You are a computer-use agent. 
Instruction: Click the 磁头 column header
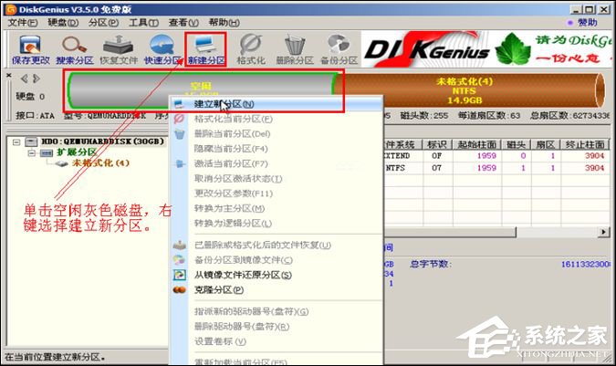point(517,144)
